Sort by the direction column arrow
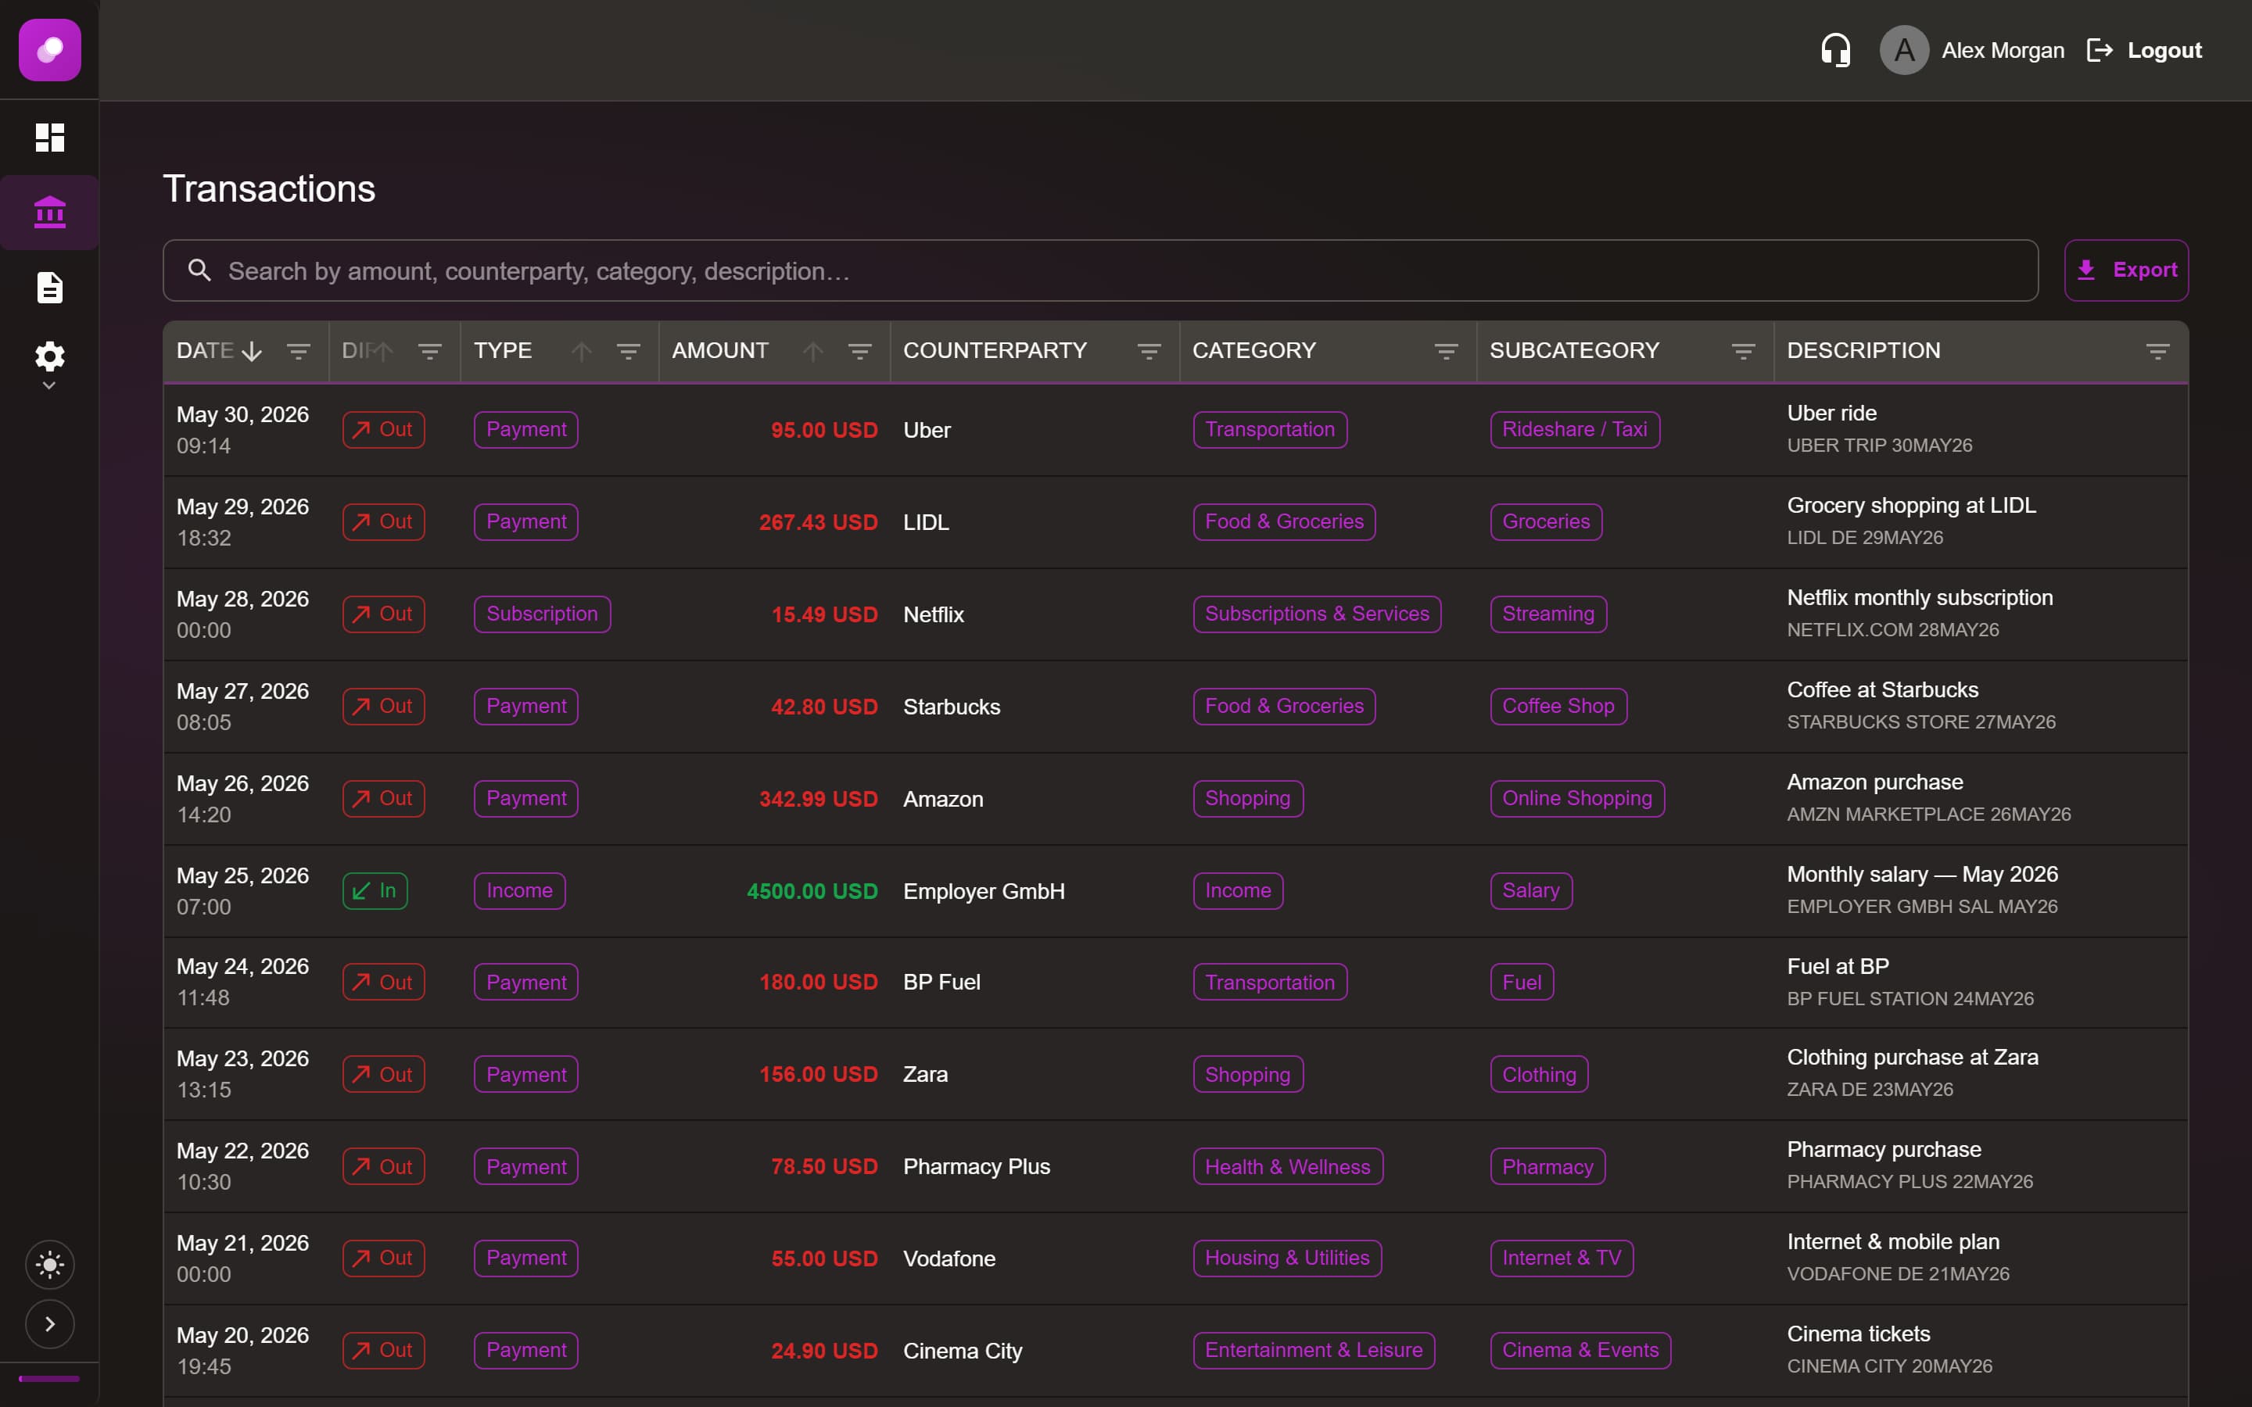The image size is (2252, 1407). click(x=382, y=352)
